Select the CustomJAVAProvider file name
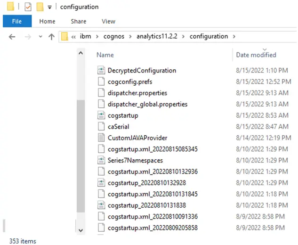Image resolution: width=298 pixels, height=245 pixels. point(137,138)
